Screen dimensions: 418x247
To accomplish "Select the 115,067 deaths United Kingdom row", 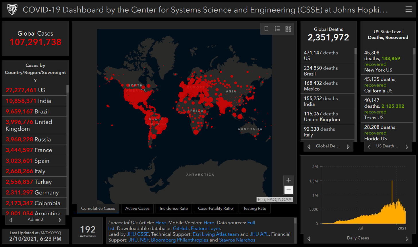I will pos(328,116).
